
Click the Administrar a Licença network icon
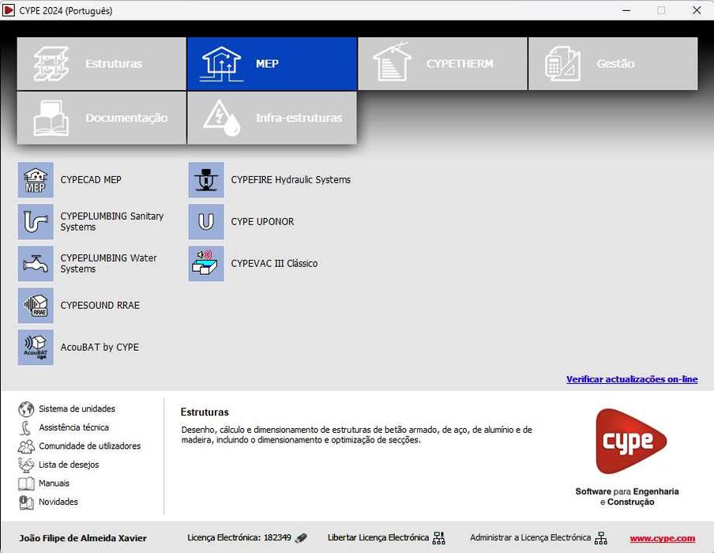click(x=600, y=538)
